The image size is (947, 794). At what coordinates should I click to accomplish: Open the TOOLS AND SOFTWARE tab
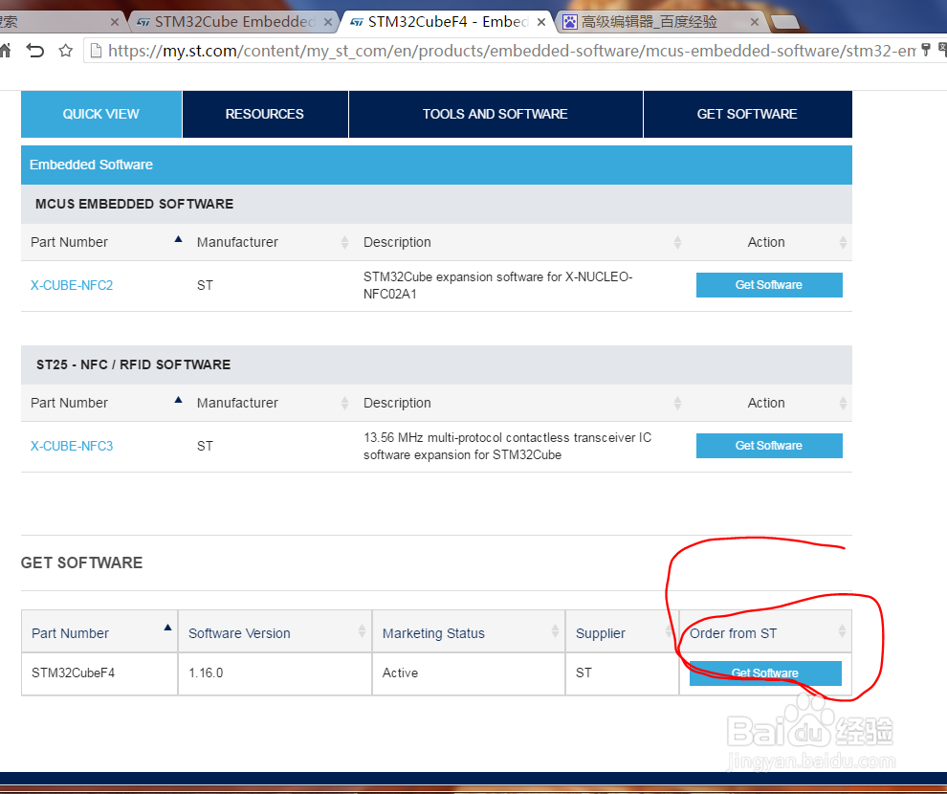coord(496,114)
